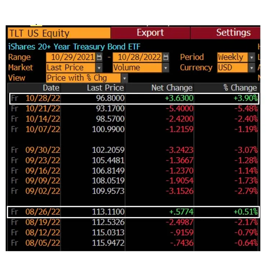This screenshot has height=262, width=266.
Task: Click the TLT US Equity ticker field
Action: (x=59, y=33)
